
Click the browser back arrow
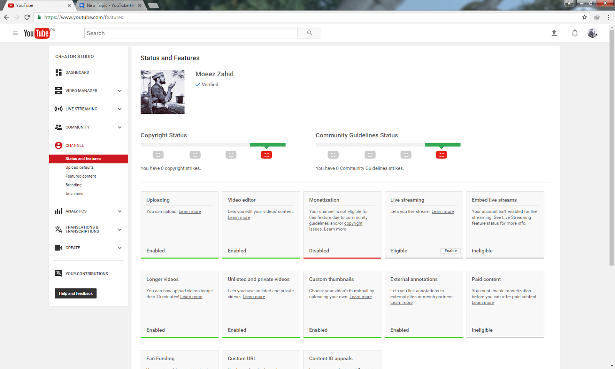[x=7, y=17]
